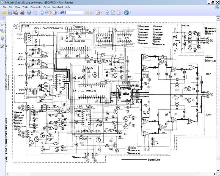The height and width of the screenshot is (176, 220).
Task: Click the page layout icon
Action: [42, 13]
